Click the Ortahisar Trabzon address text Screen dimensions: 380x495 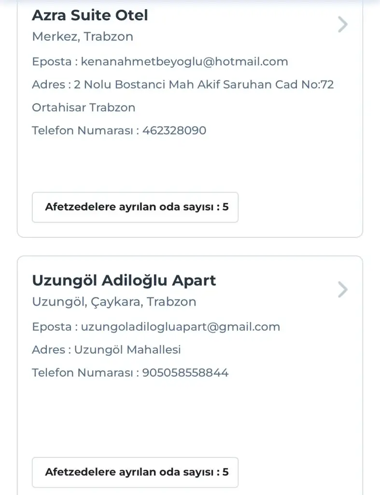[84, 107]
